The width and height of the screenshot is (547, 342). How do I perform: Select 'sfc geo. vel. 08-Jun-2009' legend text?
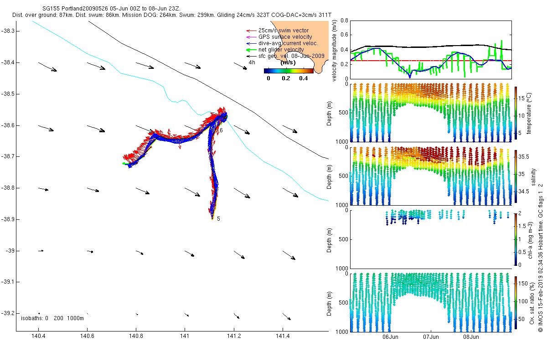pyautogui.click(x=291, y=56)
